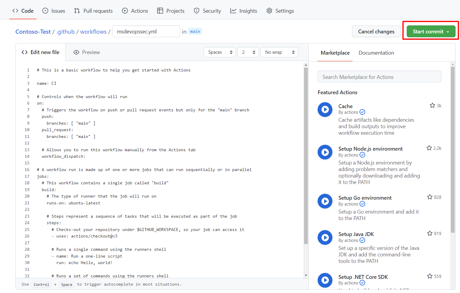Open the Issues icon in top navigation

point(45,11)
